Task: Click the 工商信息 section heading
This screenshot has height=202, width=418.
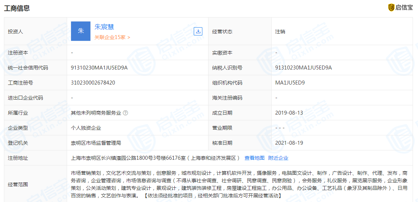Action: coord(17,8)
